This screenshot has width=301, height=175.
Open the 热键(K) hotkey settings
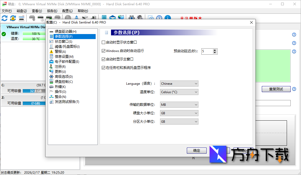pos(59,86)
